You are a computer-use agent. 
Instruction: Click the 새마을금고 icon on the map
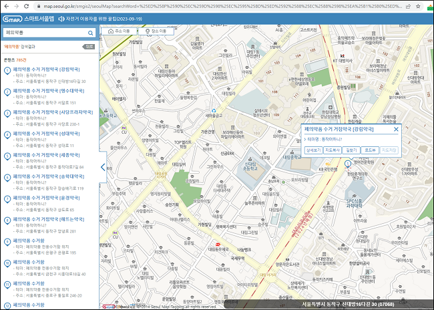pos(214,111)
